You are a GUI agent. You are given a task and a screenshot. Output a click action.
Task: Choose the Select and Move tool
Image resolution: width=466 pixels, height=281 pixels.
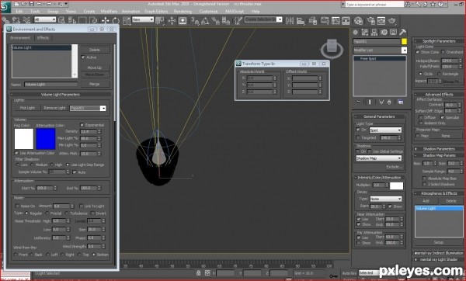[105, 20]
